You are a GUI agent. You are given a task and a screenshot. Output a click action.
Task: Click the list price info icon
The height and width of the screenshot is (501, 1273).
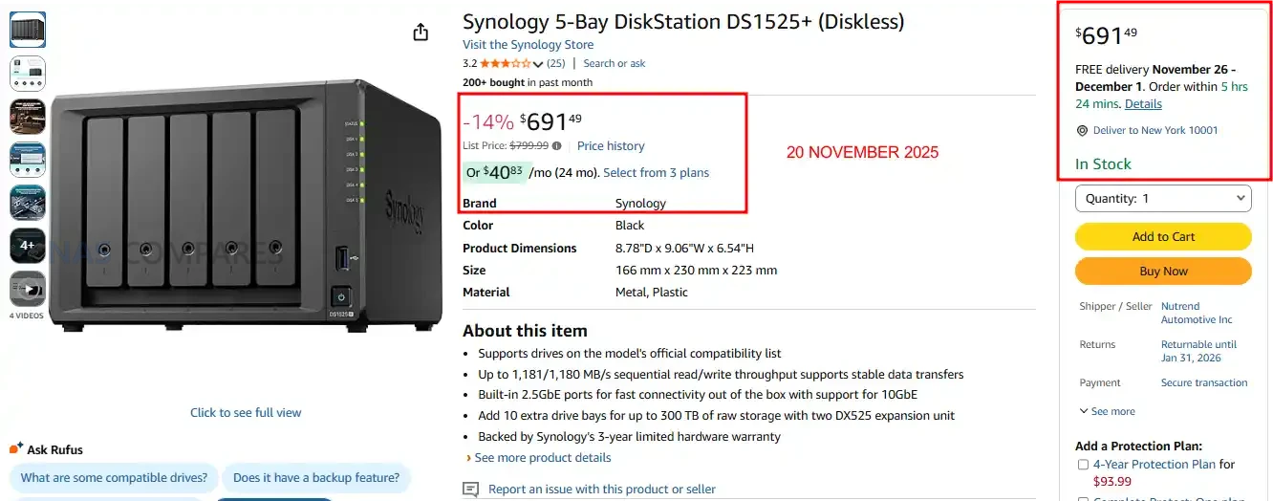(557, 146)
